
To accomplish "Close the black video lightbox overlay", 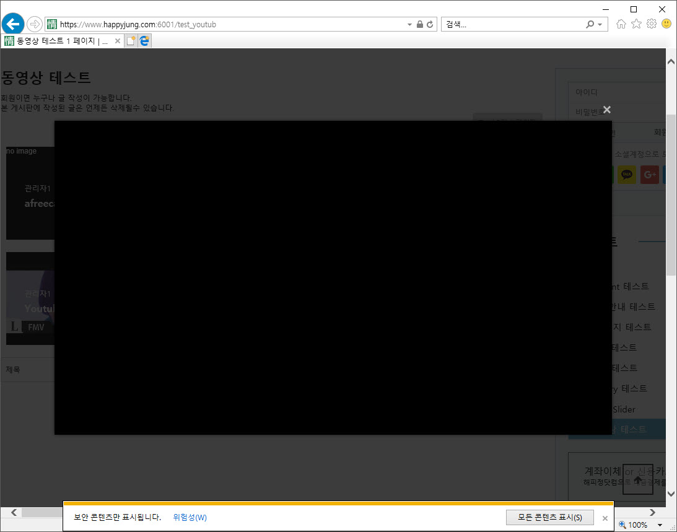I will pos(607,110).
